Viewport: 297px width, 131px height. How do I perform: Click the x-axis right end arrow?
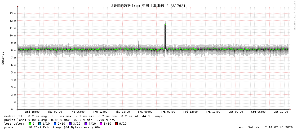tap(290, 109)
